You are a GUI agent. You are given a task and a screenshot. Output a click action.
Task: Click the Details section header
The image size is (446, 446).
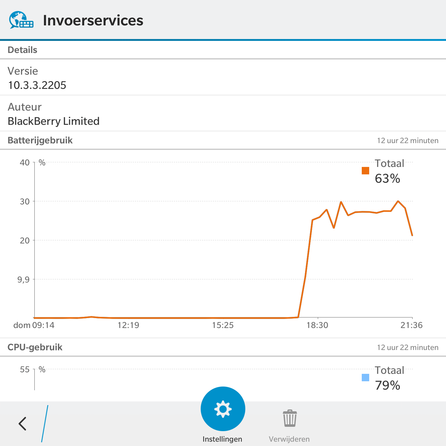pyautogui.click(x=22, y=50)
